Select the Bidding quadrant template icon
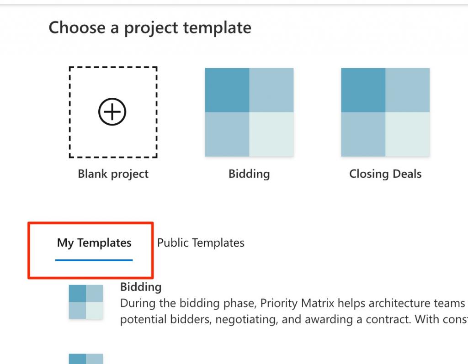 249,112
